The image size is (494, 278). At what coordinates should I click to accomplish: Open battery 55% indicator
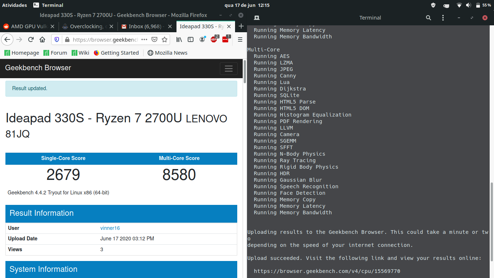(483, 5)
